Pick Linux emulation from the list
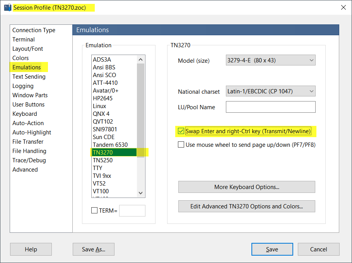Screen dimensions: 352x263 (x=114, y=106)
